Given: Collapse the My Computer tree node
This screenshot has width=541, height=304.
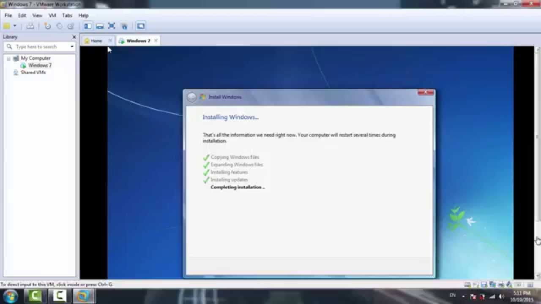Looking at the screenshot, I should coord(8,58).
